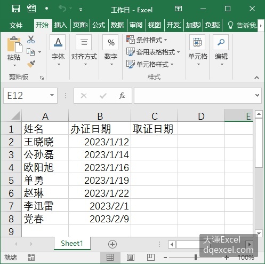
Task: Switch to the 公式 ribbon tab
Action: pos(99,25)
